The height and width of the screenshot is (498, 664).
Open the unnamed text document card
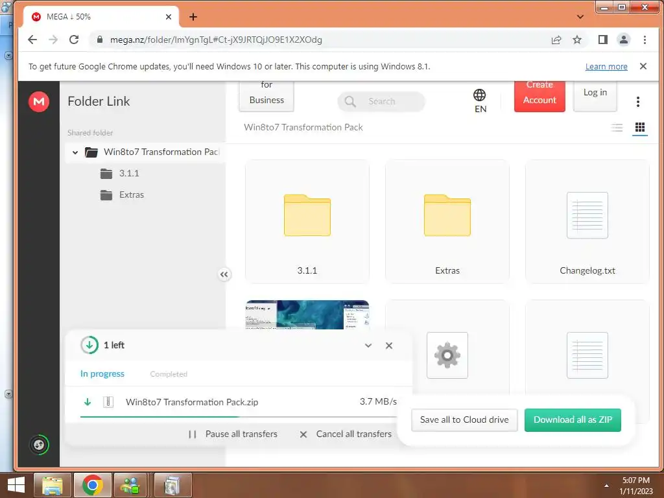coord(587,355)
